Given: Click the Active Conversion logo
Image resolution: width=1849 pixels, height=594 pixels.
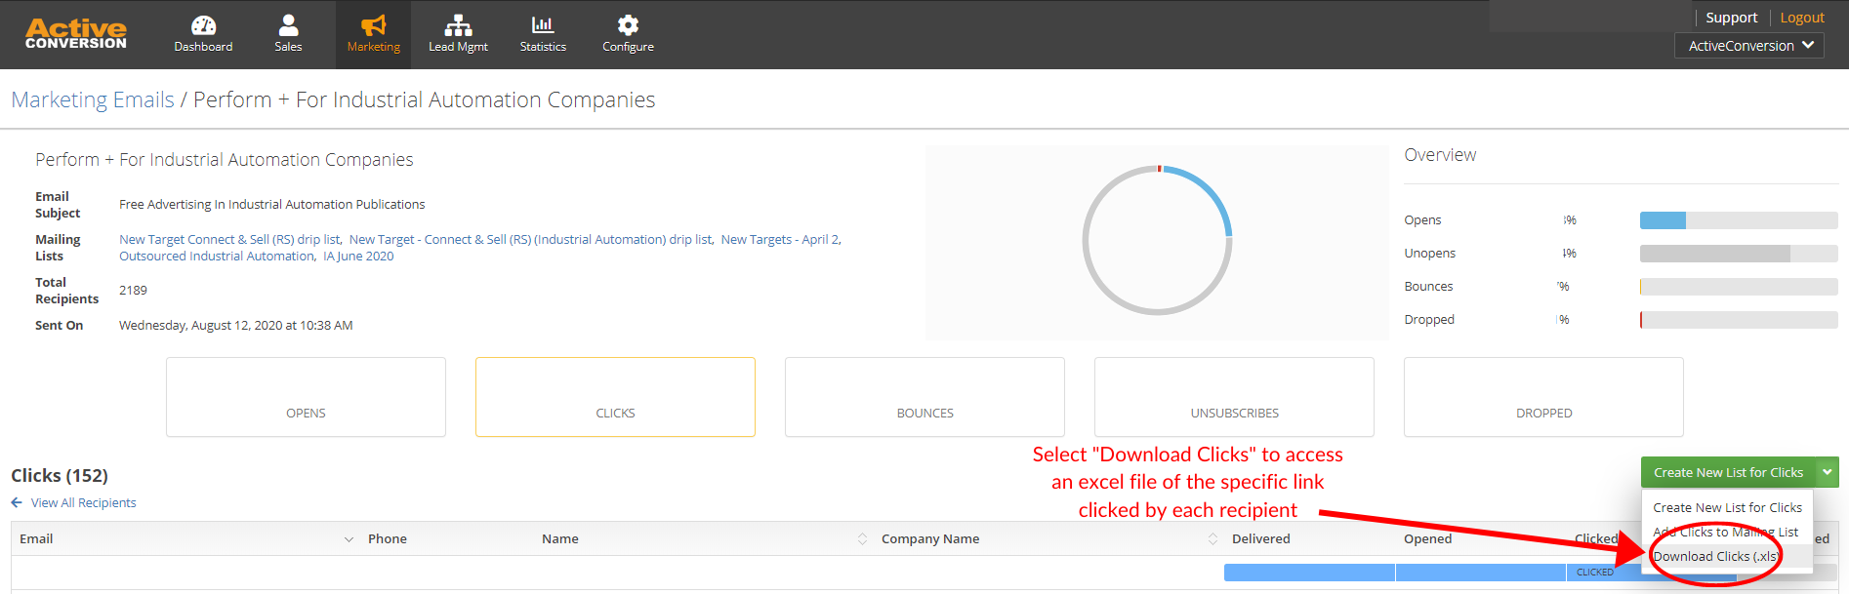Looking at the screenshot, I should (x=76, y=34).
